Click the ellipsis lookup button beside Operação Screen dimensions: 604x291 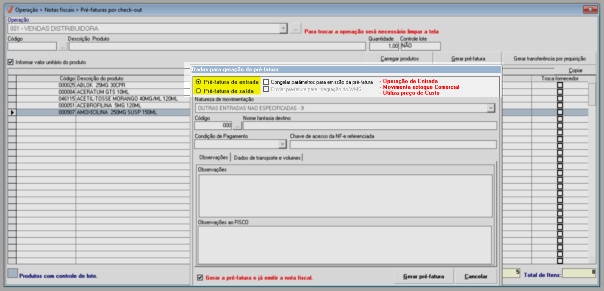(296, 28)
